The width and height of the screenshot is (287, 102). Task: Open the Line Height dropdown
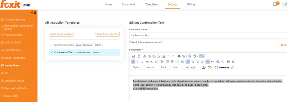pyautogui.click(x=191, y=67)
